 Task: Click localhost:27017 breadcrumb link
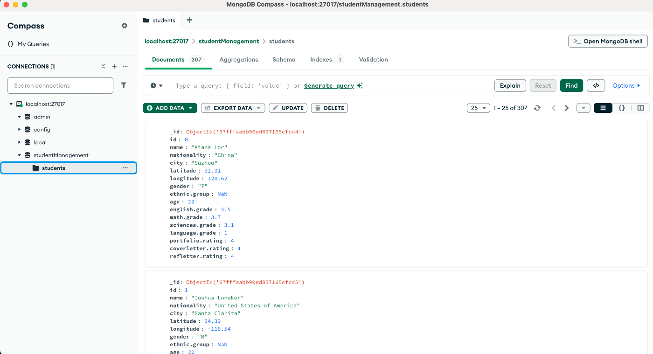167,41
